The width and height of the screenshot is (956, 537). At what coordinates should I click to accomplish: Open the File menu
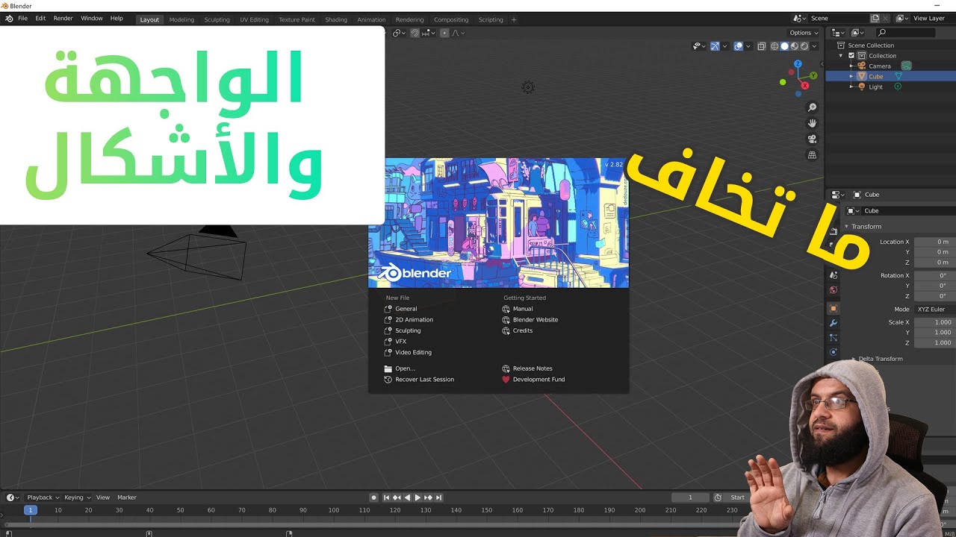coord(22,19)
